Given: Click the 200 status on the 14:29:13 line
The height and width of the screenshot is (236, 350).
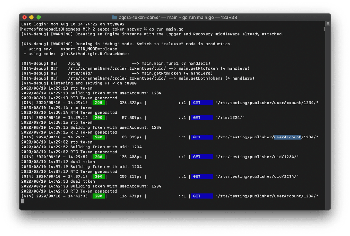Looking at the screenshot, I should pyautogui.click(x=99, y=103).
